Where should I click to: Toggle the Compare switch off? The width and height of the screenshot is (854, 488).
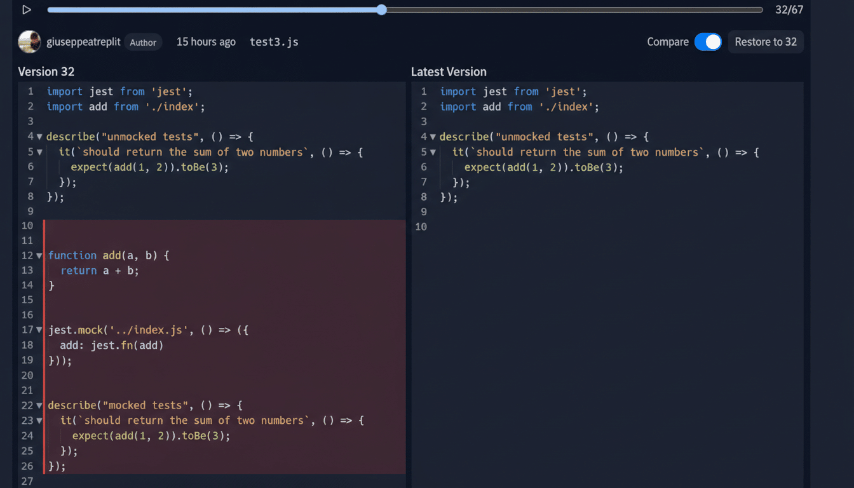pos(708,41)
